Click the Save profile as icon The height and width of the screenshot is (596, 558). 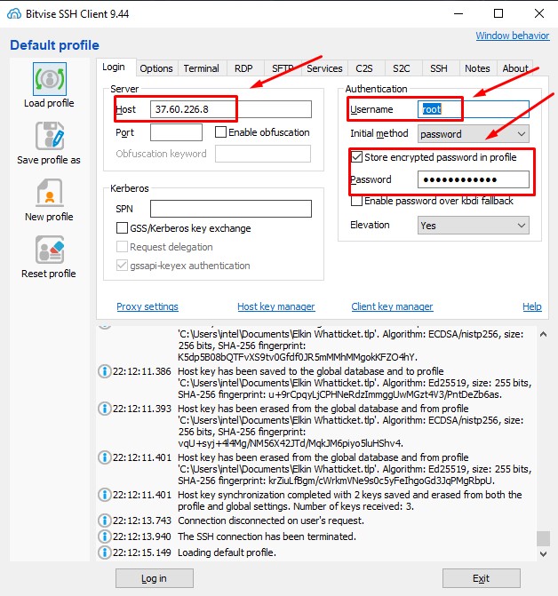click(48, 137)
